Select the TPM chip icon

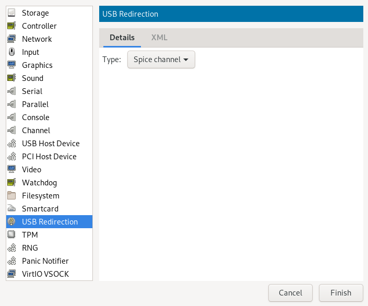[x=11, y=235]
